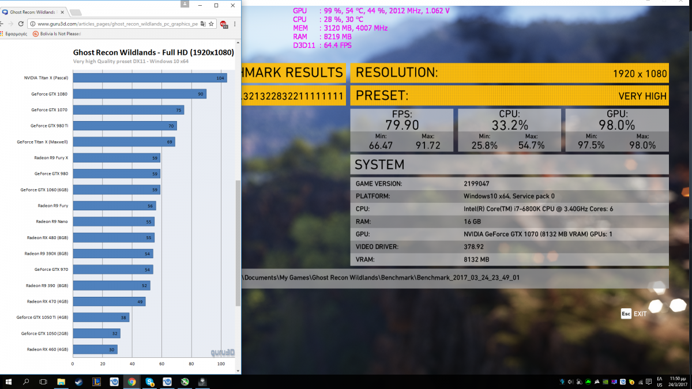The width and height of the screenshot is (692, 389).
Task: Select the Ghost Recon: Wildlands tab
Action: pos(35,12)
